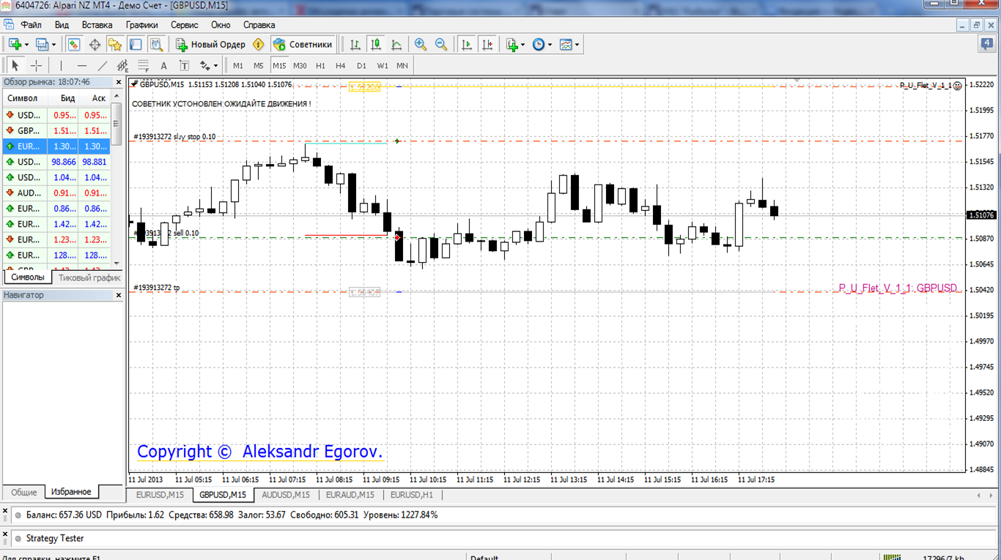Viewport: 1001px width, 560px height.
Task: Select the AUD... row in Market Watch
Action: point(57,193)
